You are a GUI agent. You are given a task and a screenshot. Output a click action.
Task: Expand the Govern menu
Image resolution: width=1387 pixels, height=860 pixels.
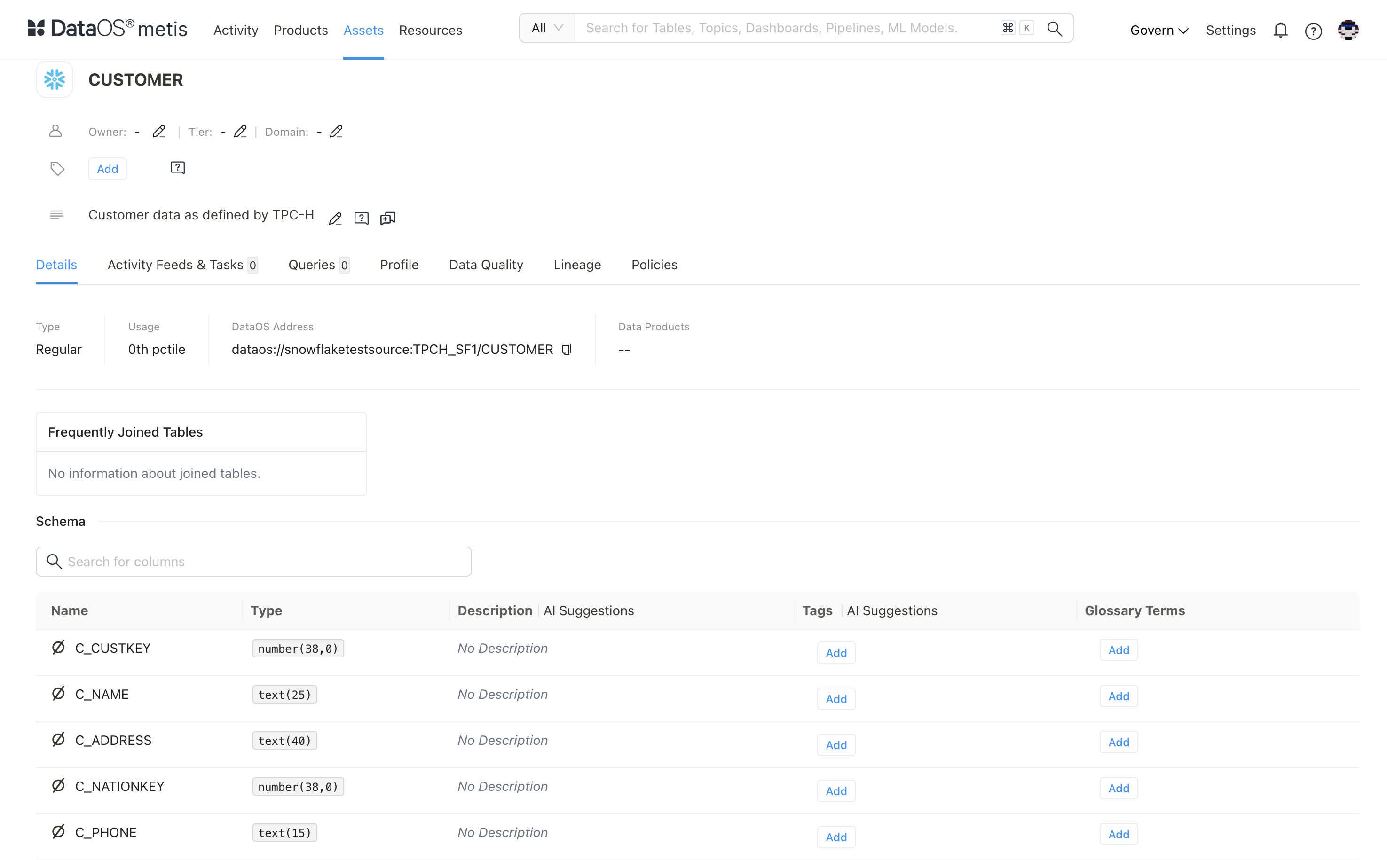1159,30
